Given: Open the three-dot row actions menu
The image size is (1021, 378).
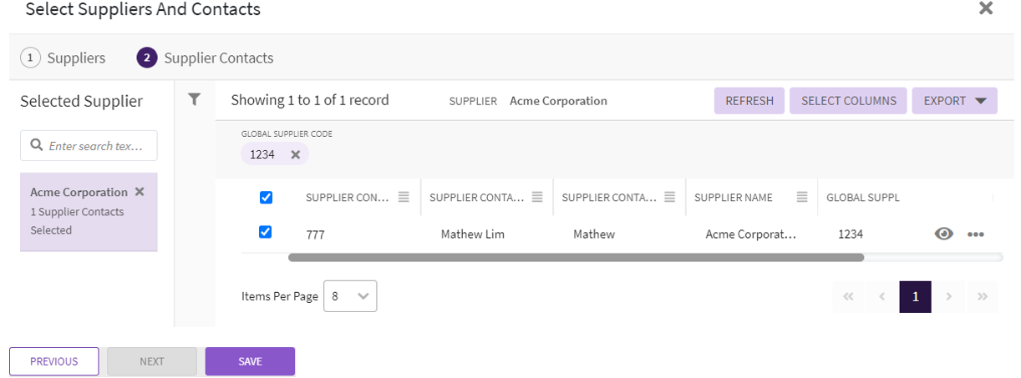Looking at the screenshot, I should [x=975, y=234].
